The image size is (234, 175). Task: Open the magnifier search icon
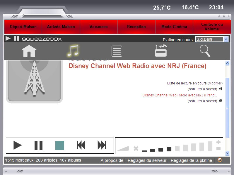[x=205, y=51]
